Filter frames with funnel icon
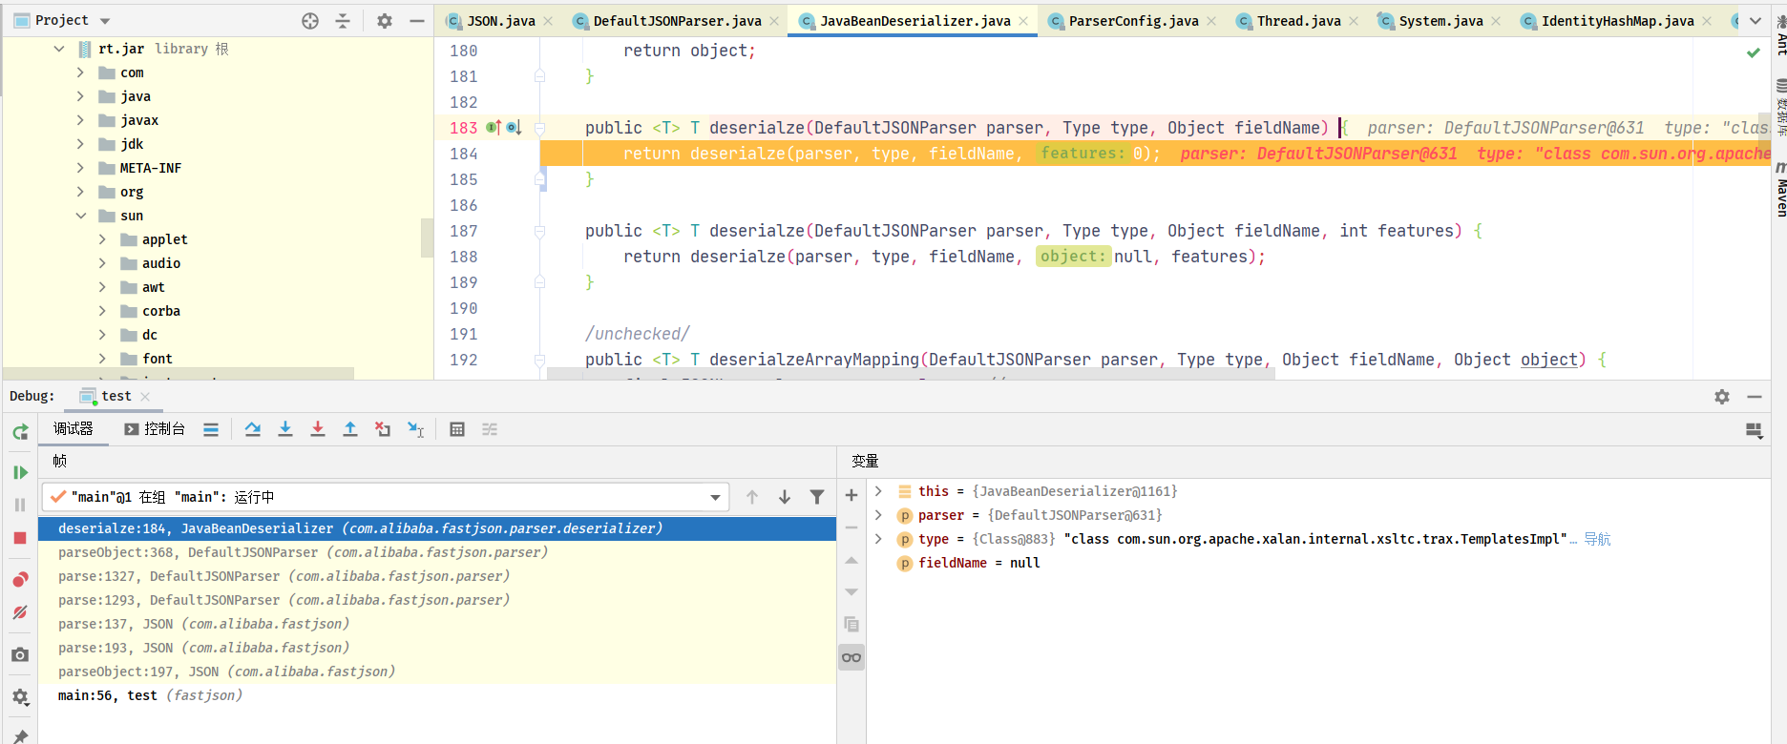The height and width of the screenshot is (744, 1787). [x=817, y=497]
